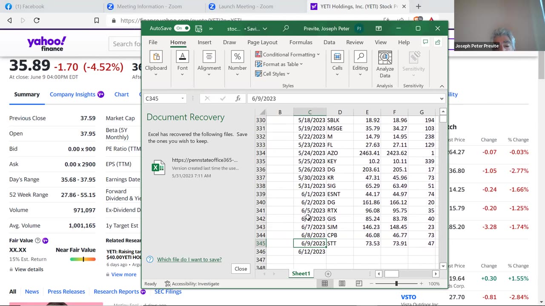This screenshot has height=306, width=545.
Task: Click the 100% zoom level
Action: pyautogui.click(x=434, y=283)
